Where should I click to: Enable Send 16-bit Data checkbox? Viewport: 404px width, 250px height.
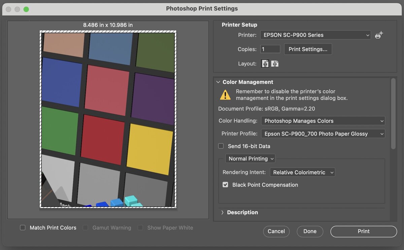[x=221, y=146]
